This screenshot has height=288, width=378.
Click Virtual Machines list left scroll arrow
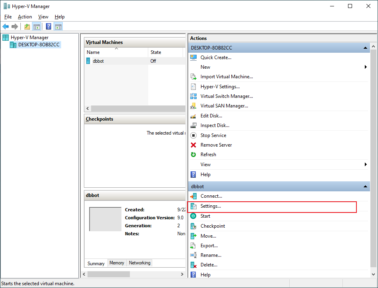(x=88, y=109)
